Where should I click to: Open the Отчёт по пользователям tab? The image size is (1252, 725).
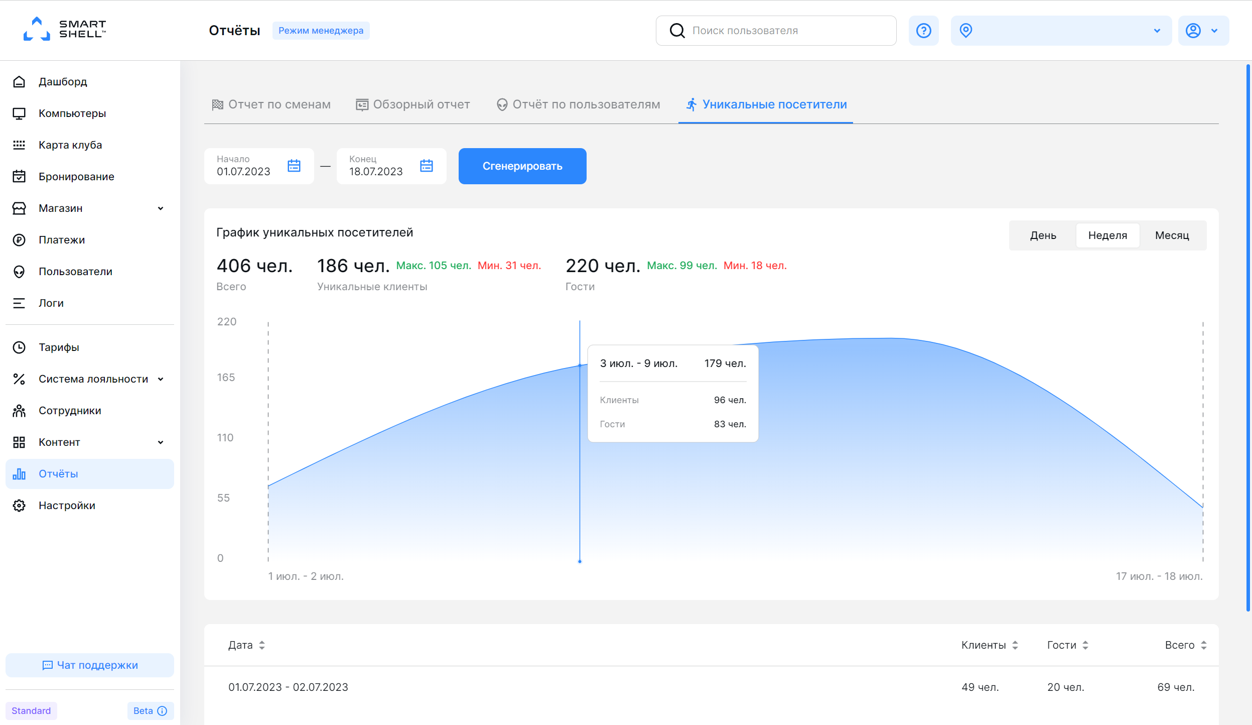(x=578, y=104)
